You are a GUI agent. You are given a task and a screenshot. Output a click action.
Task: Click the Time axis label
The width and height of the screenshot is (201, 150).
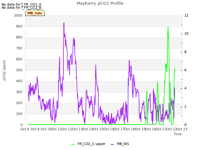click(x=178, y=134)
